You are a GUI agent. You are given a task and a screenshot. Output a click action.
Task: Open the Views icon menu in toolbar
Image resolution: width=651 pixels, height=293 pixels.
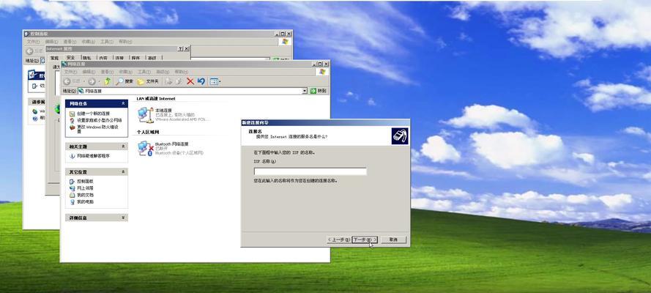pos(215,81)
